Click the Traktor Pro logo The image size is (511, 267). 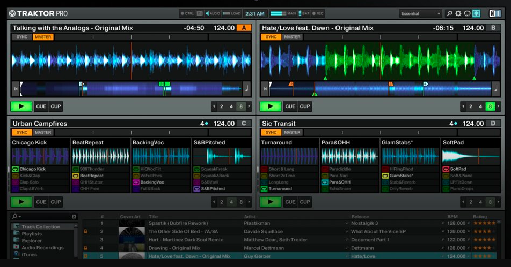(38, 13)
